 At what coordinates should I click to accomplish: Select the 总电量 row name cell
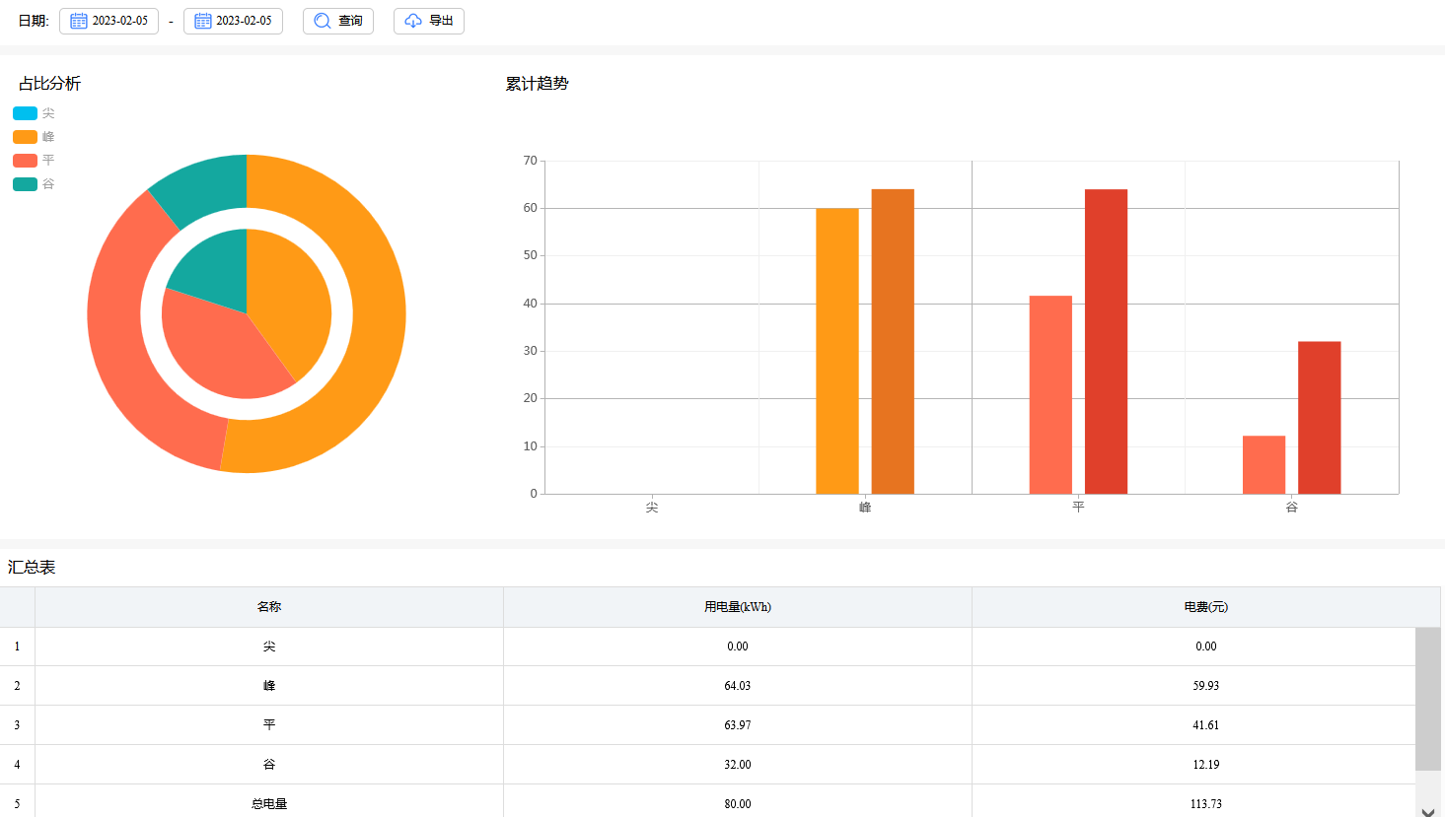[269, 802]
